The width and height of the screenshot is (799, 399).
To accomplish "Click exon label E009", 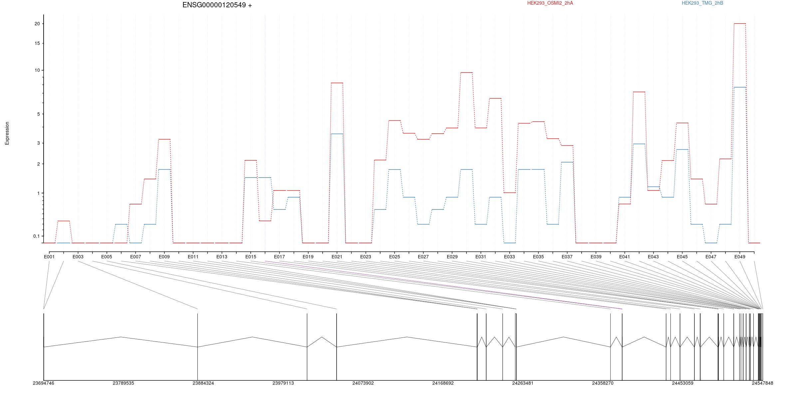I will tap(164, 257).
